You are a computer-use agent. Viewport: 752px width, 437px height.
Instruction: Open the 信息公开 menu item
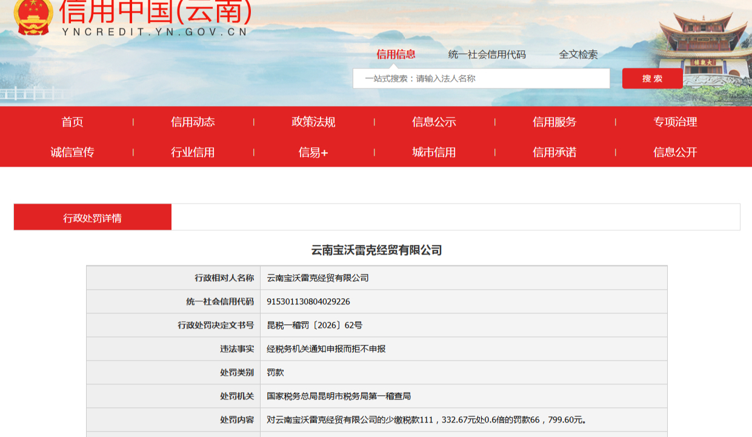675,152
